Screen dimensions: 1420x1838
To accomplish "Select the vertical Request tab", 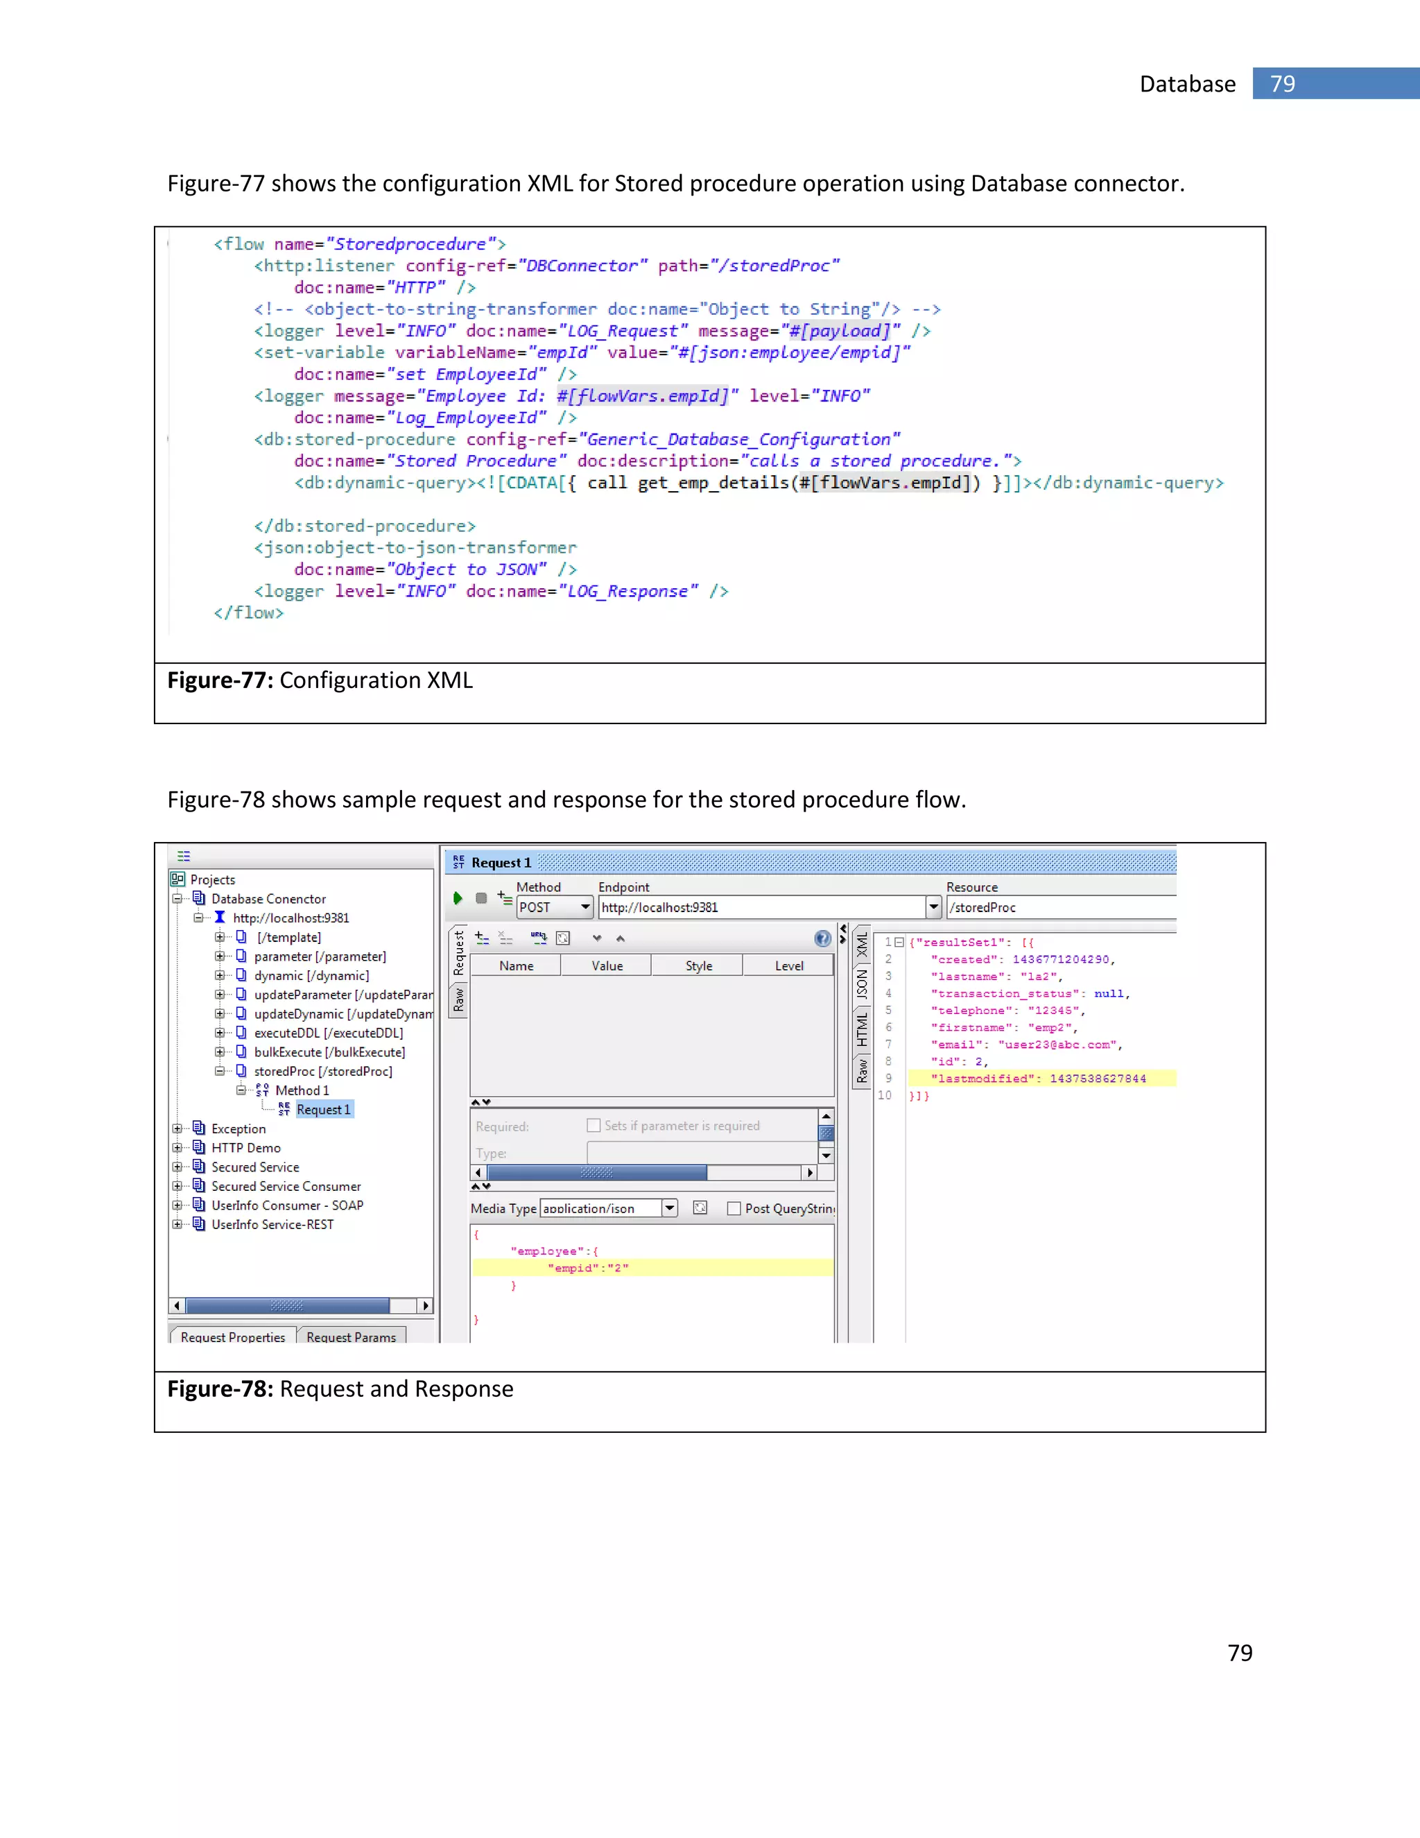I will click(458, 953).
